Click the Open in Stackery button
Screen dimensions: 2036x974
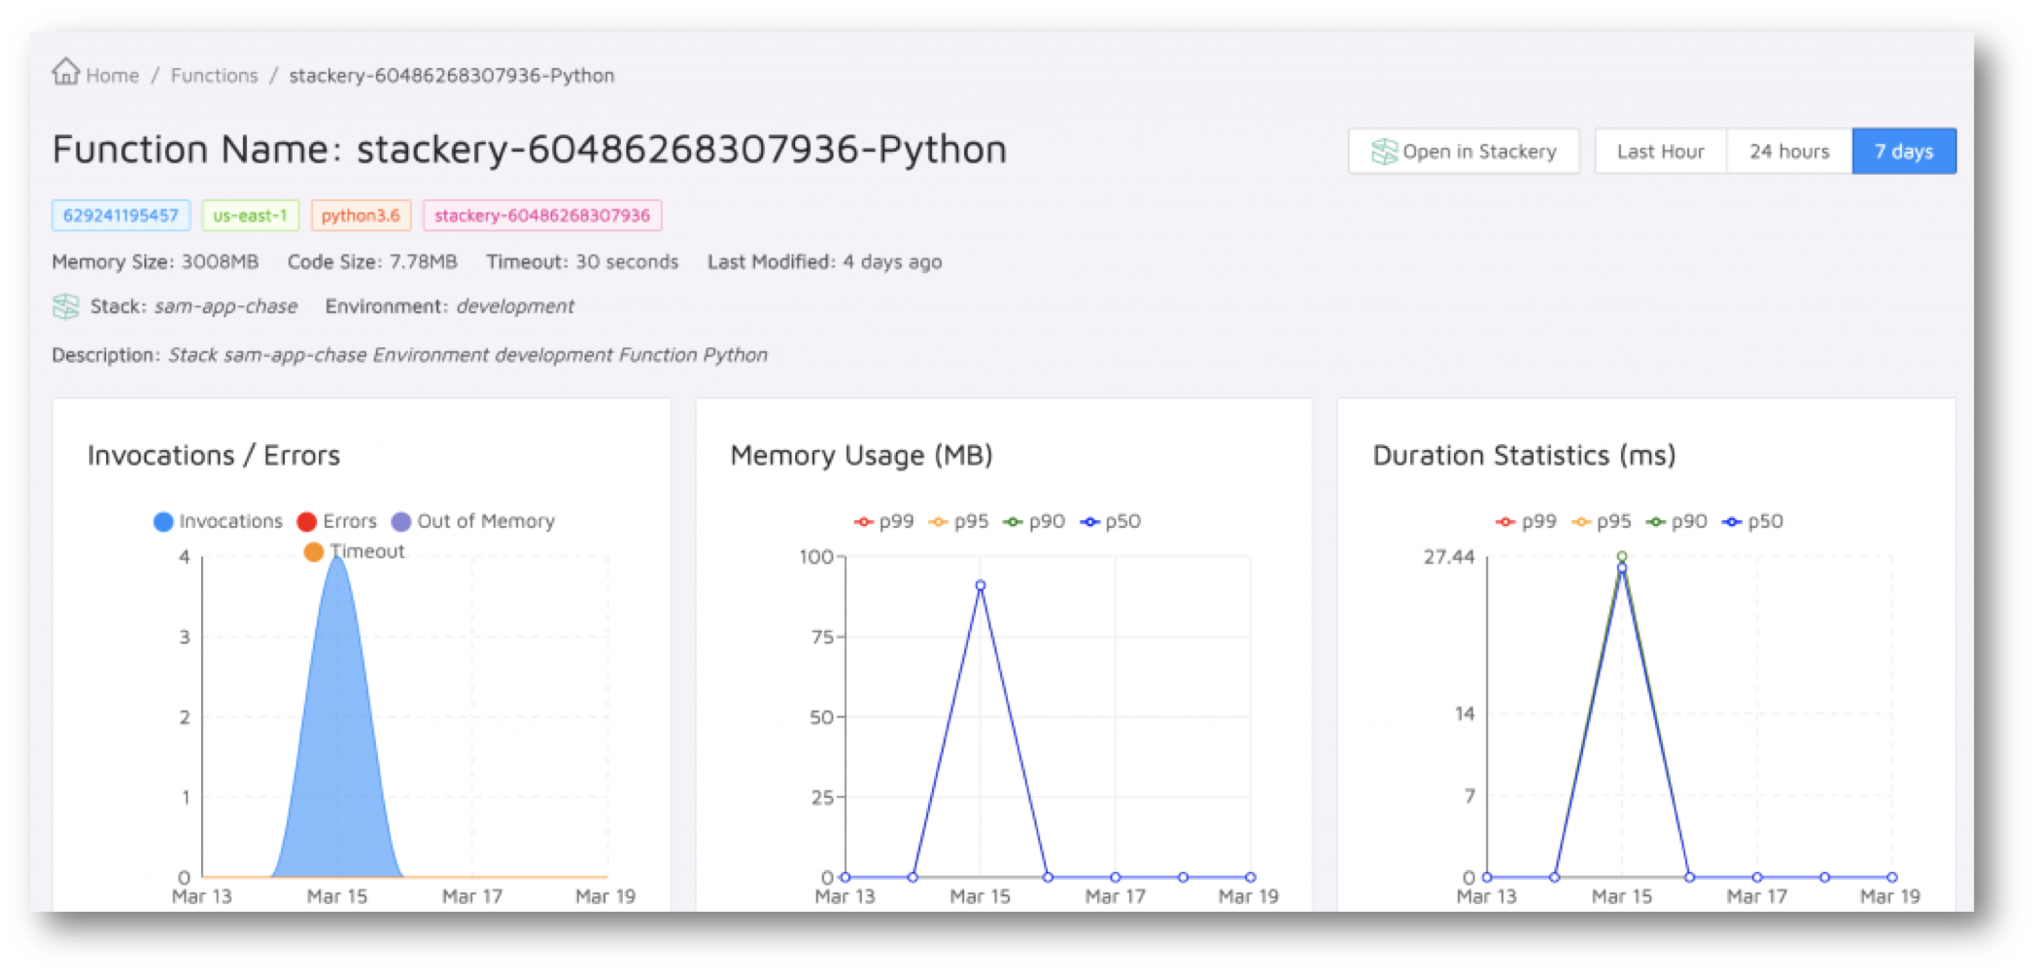pyautogui.click(x=1463, y=152)
